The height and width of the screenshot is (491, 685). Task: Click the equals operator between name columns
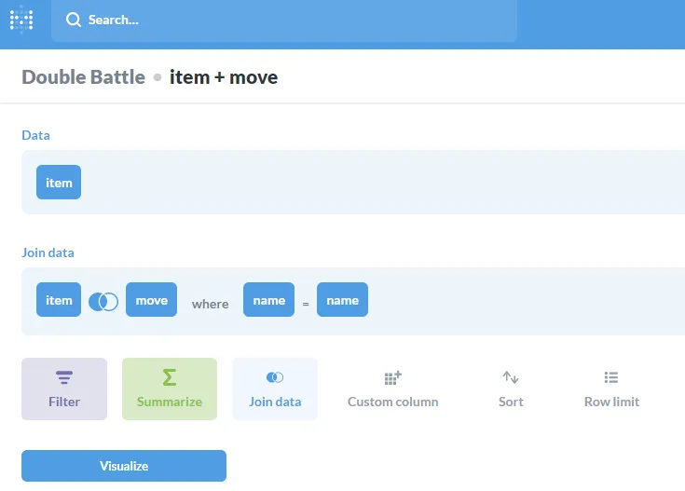point(306,303)
